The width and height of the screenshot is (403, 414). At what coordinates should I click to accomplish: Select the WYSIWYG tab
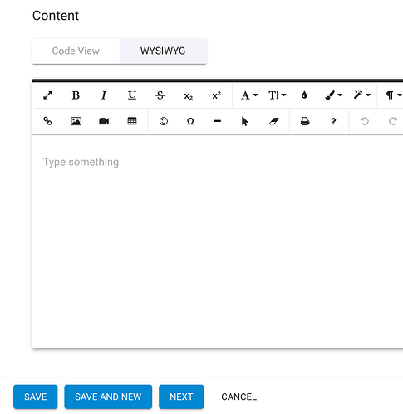click(163, 51)
